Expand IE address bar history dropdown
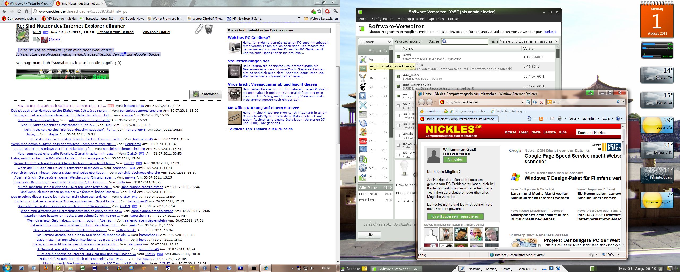The image size is (680, 272). (522, 102)
